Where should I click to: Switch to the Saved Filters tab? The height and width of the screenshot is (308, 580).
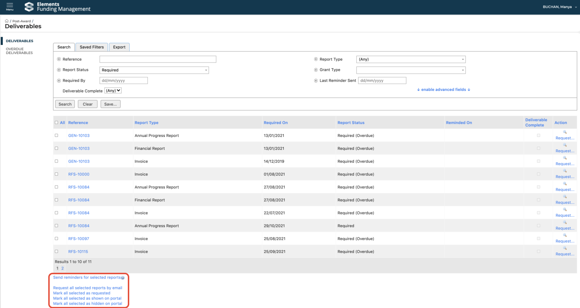(91, 47)
